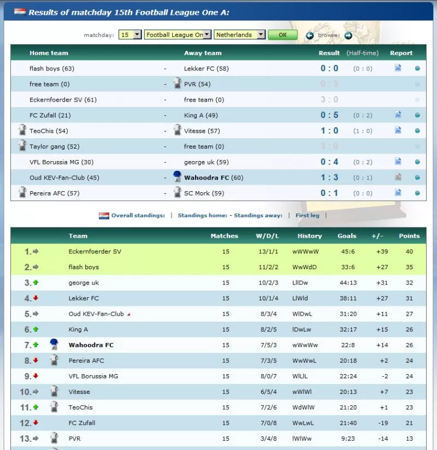Click the browse back arrow near the OK button

(x=310, y=35)
